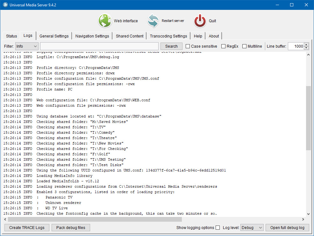
Task: Toggle the RegEx checkbox
Action: [223, 46]
